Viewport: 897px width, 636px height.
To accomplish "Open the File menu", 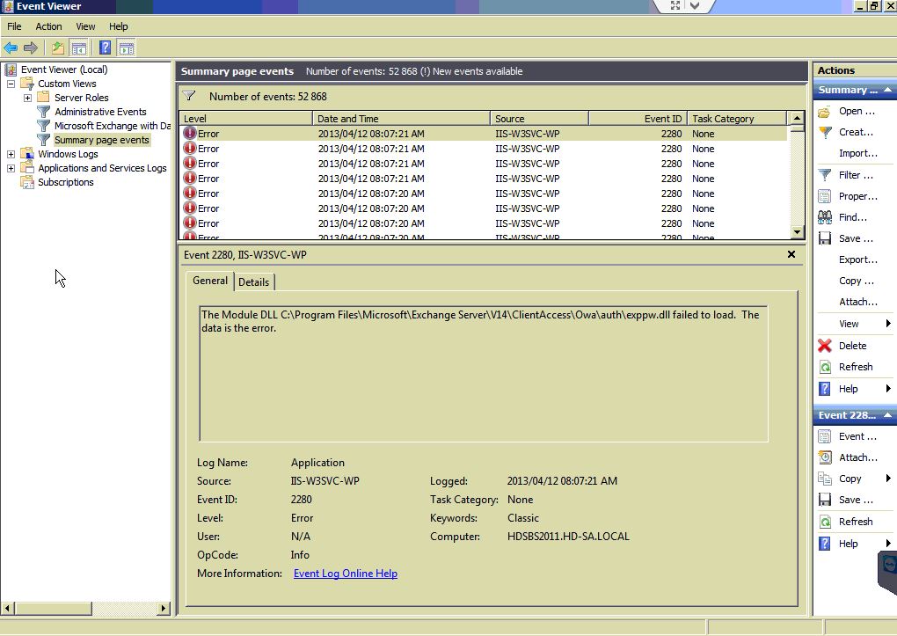I will tap(14, 26).
